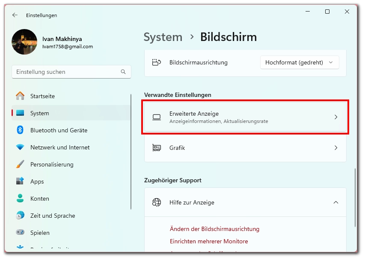Click System in the breadcrumb
This screenshot has height=260, width=365.
(163, 37)
